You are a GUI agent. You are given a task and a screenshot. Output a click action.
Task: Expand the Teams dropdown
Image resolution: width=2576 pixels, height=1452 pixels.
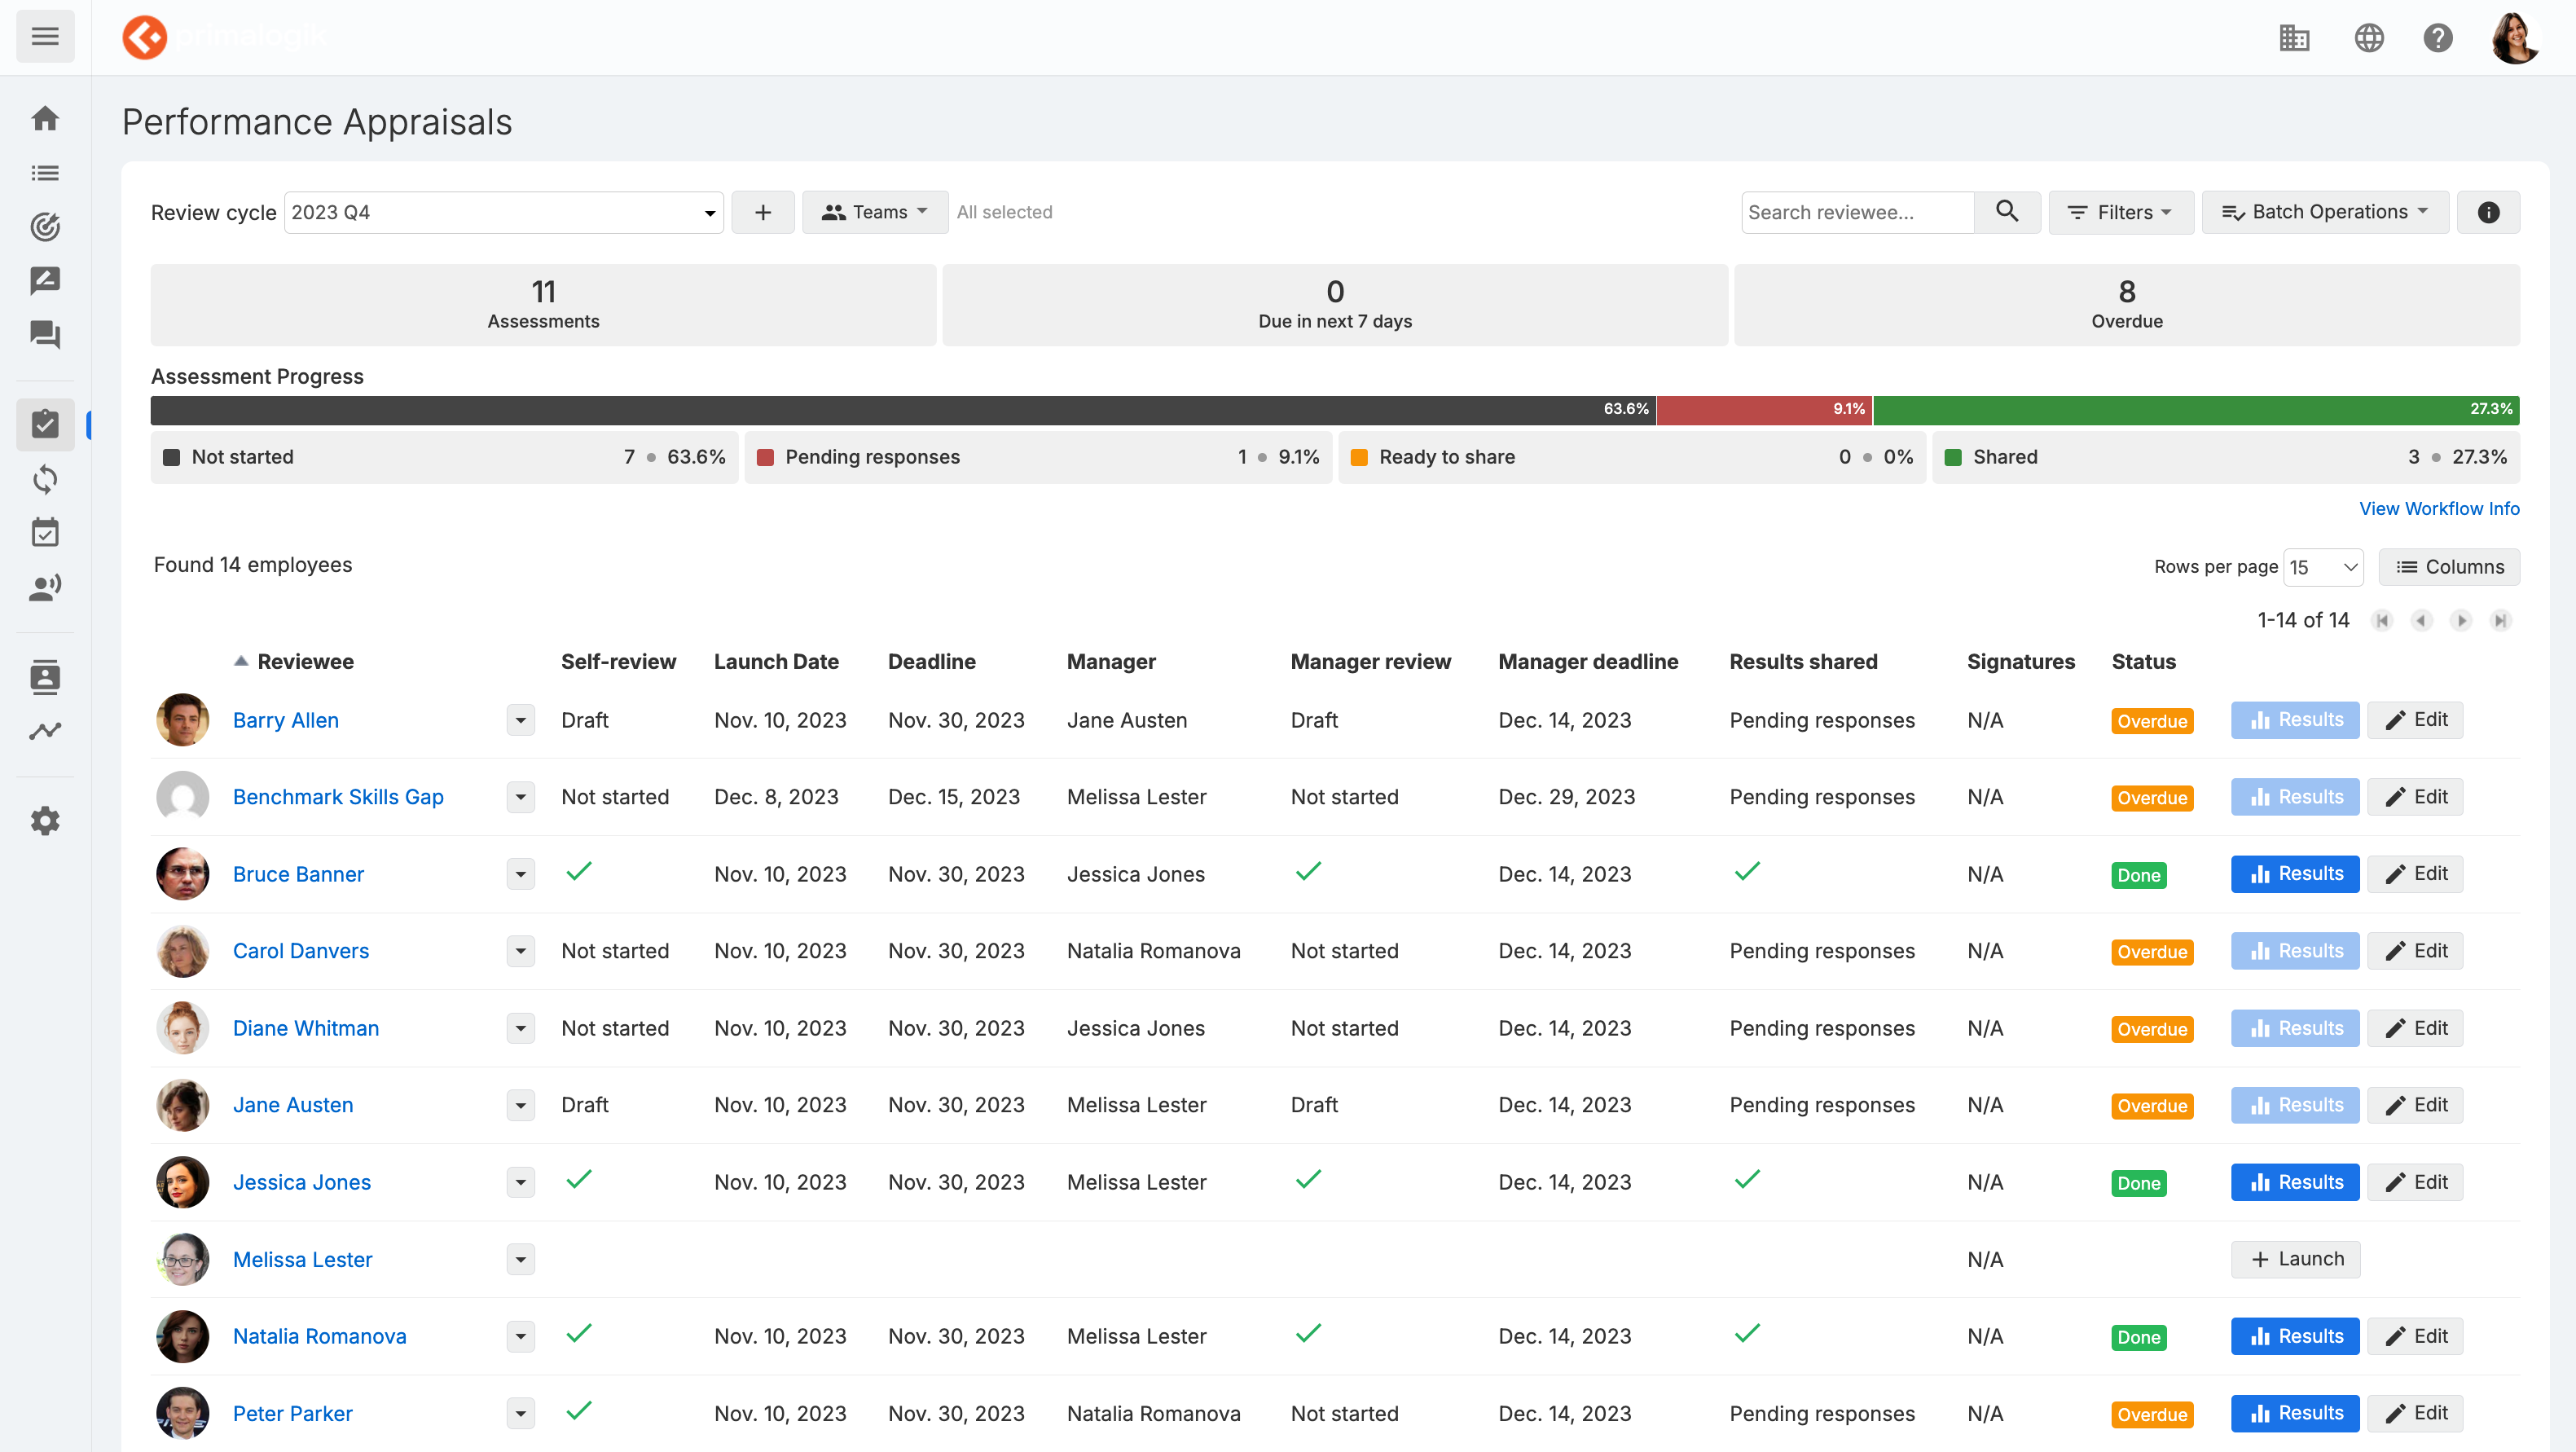point(874,212)
